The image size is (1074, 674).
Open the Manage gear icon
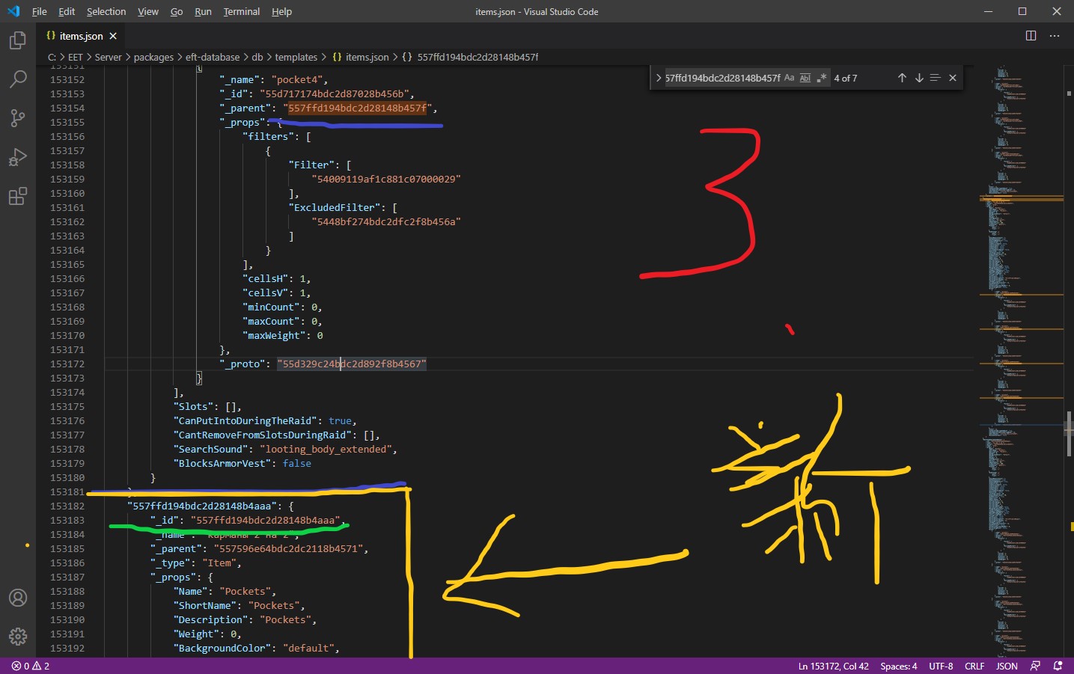[x=18, y=637]
